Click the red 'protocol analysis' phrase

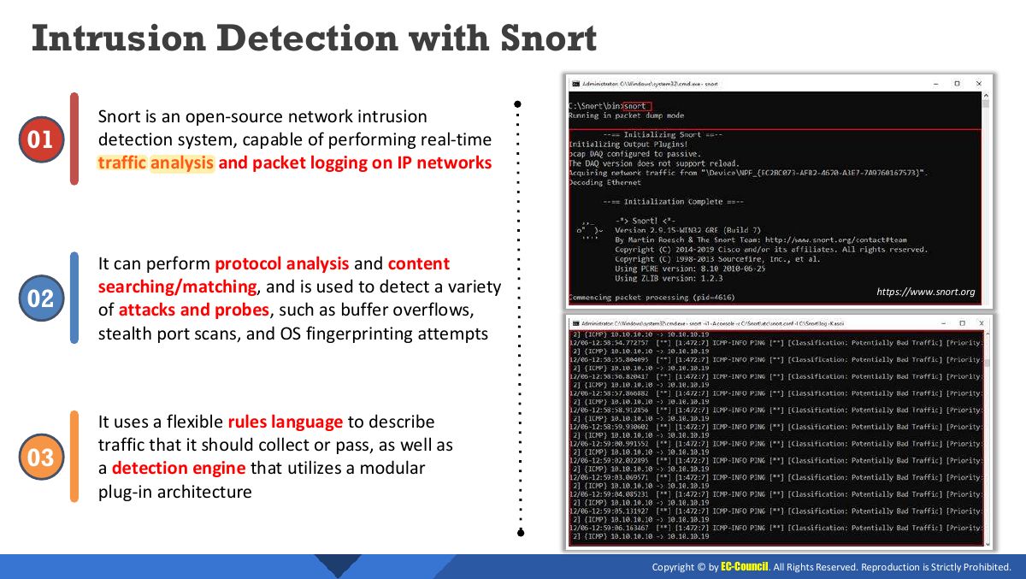(281, 263)
